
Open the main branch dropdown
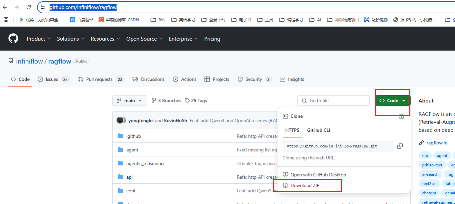click(130, 101)
